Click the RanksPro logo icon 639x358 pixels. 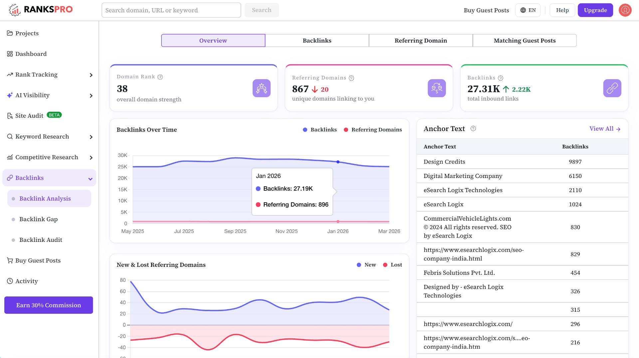(x=15, y=10)
